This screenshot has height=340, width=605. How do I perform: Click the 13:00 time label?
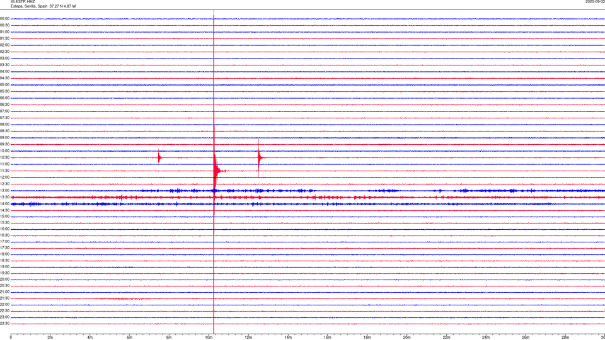[x=4, y=190]
